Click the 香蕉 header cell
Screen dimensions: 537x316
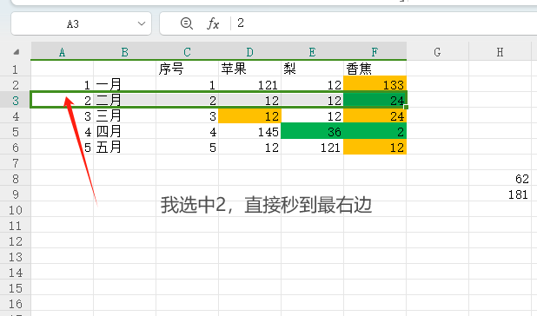(x=375, y=69)
